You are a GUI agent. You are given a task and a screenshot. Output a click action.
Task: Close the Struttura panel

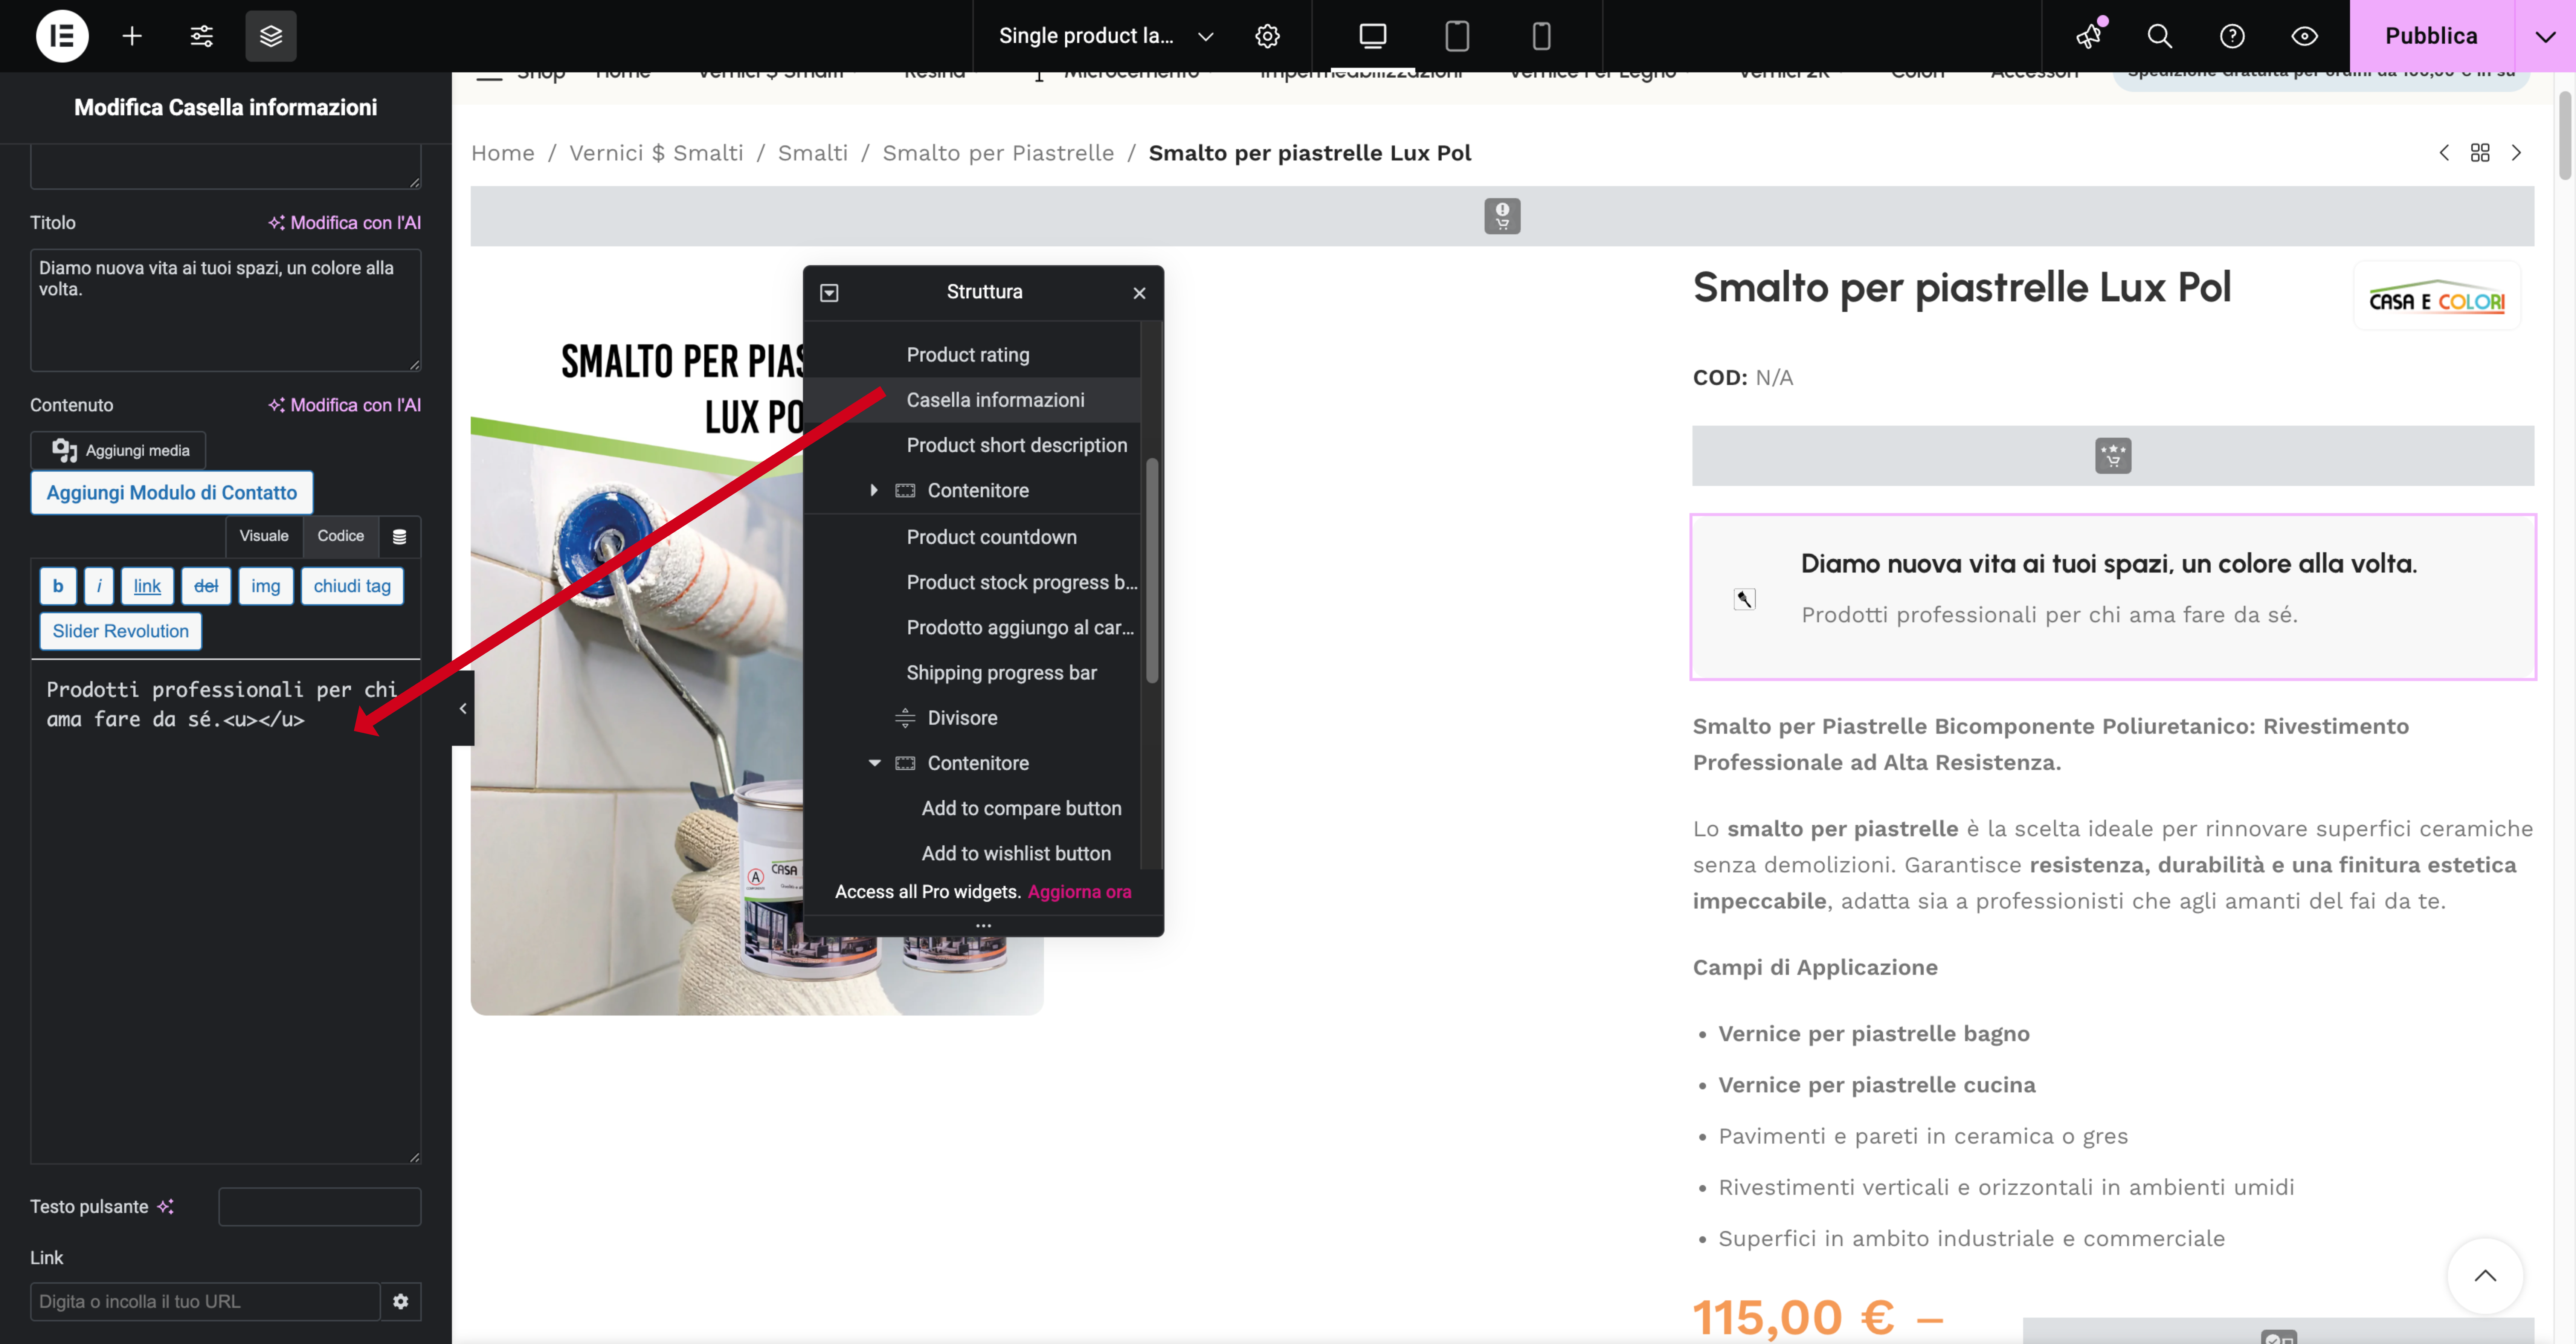1139,293
